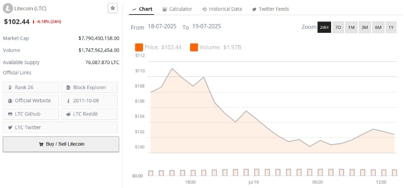The image size is (404, 188).
Task: Open the To date field 19-07-2025
Action: pos(206,26)
